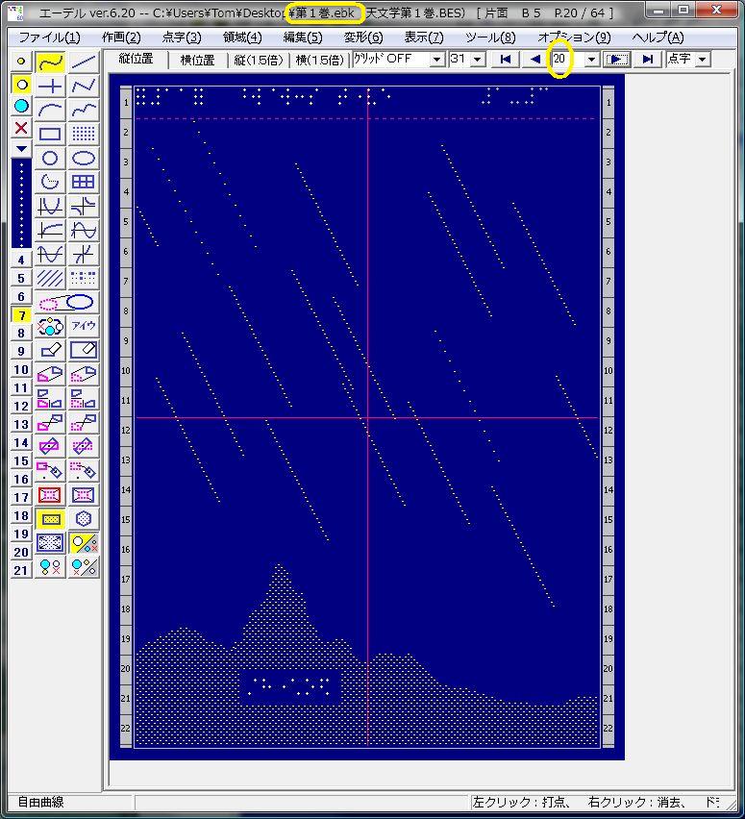Switch to 縦(1.5倍) view
745x819 pixels.
coord(258,60)
